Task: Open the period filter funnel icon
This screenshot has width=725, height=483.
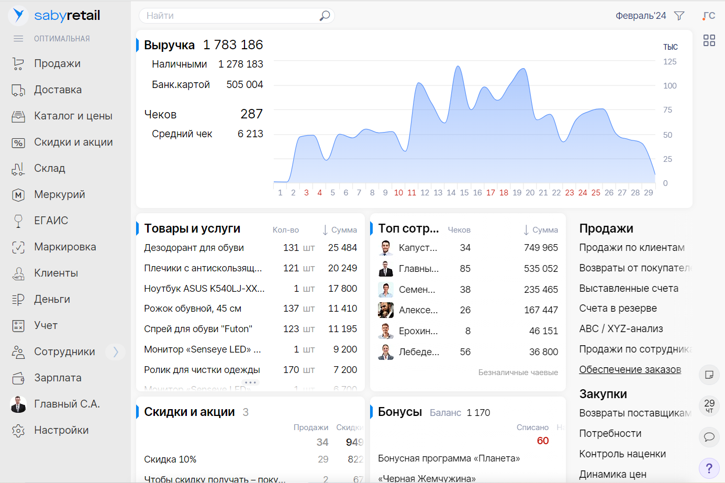Action: (679, 16)
